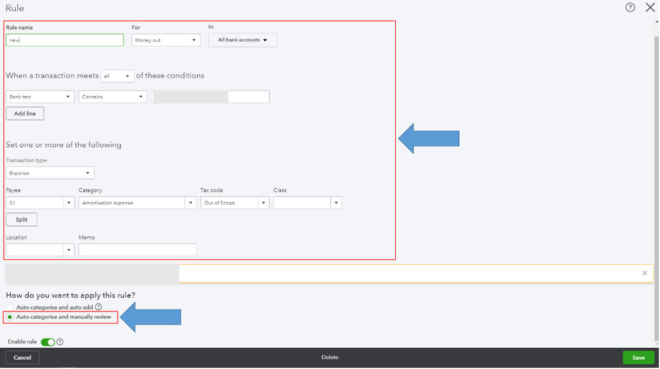Open the Bank text condition dropdown
The width and height of the screenshot is (660, 369).
40,97
